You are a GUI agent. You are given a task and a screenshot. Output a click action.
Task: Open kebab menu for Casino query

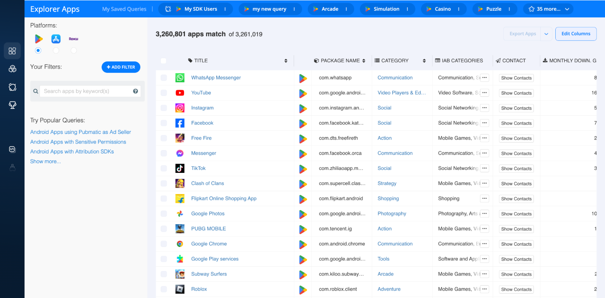tap(459, 9)
